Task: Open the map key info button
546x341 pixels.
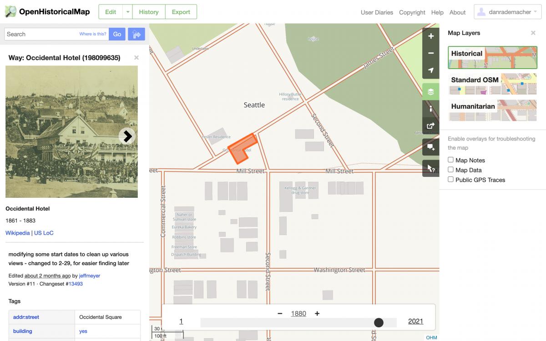Action: (x=431, y=109)
